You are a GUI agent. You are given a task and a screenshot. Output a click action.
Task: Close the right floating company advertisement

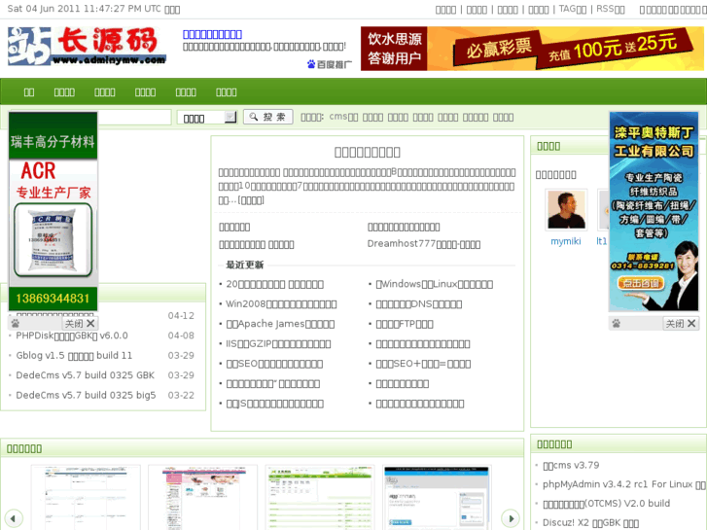click(x=681, y=324)
